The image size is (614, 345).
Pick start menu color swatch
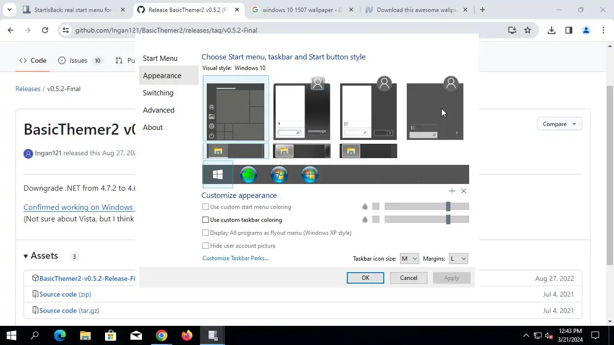click(x=376, y=207)
